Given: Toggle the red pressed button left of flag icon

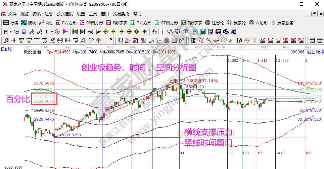Looking at the screenshot, I should pos(57,32).
